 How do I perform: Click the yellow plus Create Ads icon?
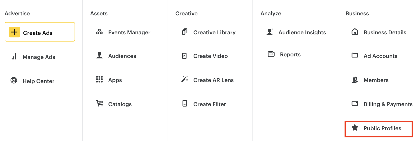tap(14, 32)
